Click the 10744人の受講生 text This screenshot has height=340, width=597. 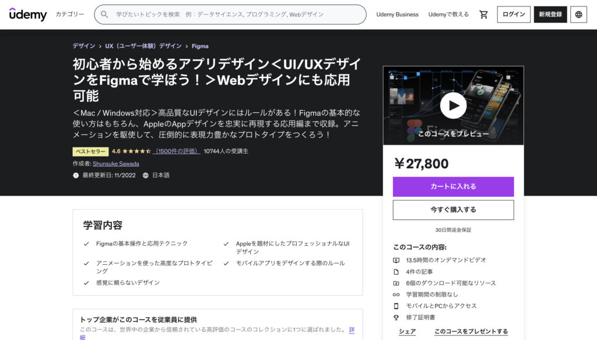(226, 151)
